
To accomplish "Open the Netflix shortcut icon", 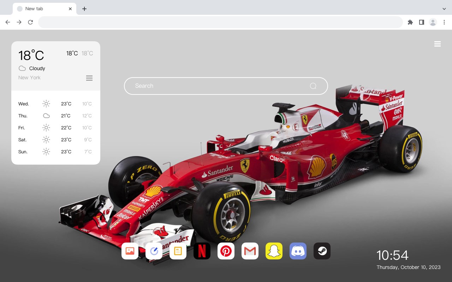I will pos(202,251).
